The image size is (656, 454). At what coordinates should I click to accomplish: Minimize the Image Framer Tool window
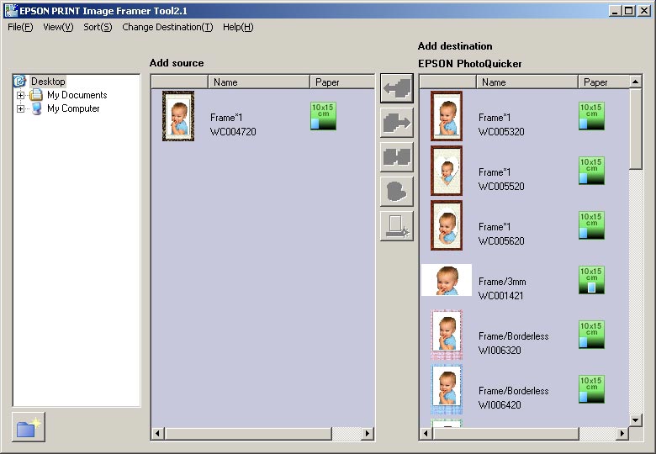614,11
